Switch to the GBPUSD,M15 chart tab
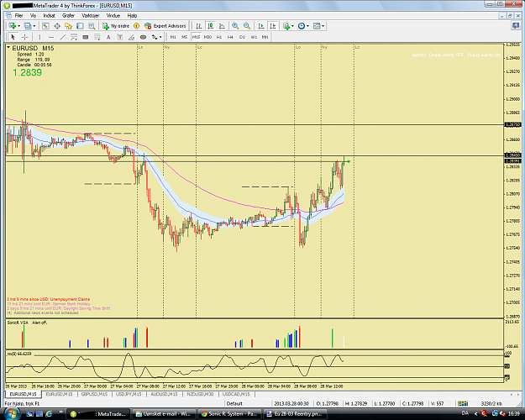Image resolution: width=525 pixels, height=420 pixels. tap(94, 394)
